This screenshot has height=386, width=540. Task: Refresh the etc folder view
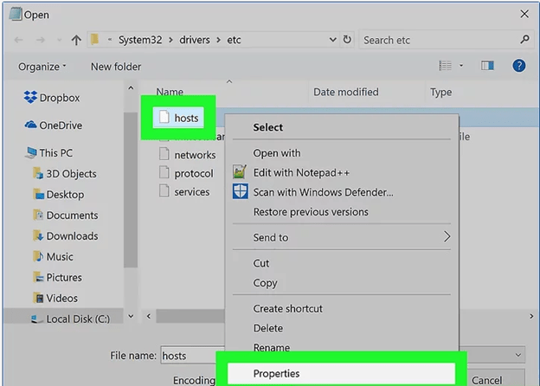(x=347, y=40)
